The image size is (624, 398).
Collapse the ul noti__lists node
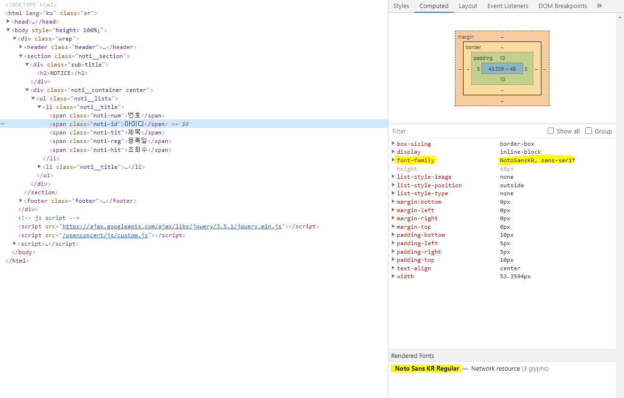tap(33, 98)
